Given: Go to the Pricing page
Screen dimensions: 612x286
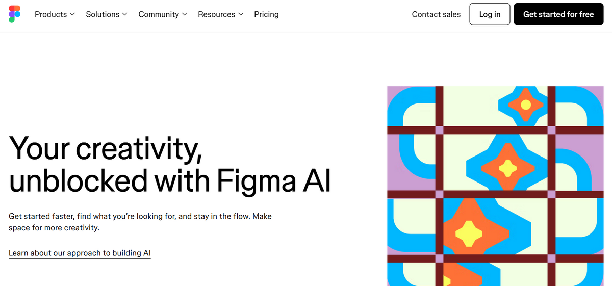Looking at the screenshot, I should [266, 14].
